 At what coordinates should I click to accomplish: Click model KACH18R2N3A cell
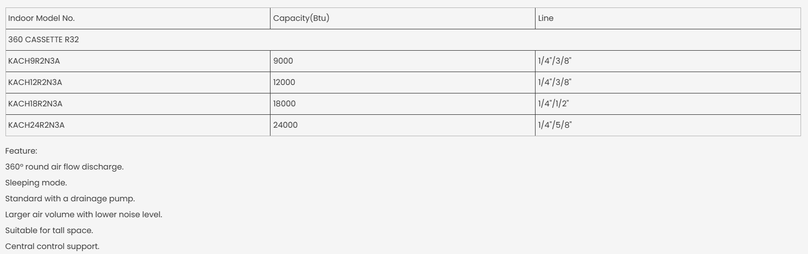tap(35, 104)
